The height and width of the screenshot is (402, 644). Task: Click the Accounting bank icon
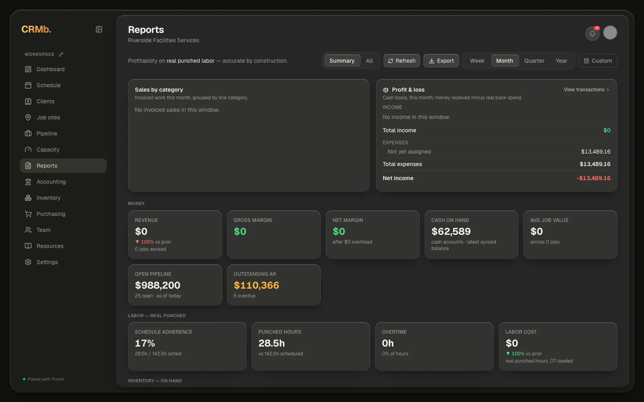(x=28, y=182)
